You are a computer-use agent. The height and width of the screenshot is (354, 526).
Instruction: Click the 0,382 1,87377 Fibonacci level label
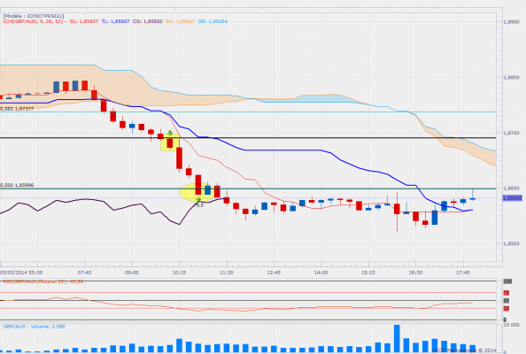17,109
